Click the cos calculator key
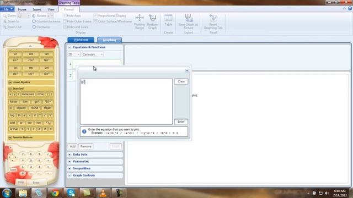Image resolution: width=353 pixels, height=198 pixels. 31,54
